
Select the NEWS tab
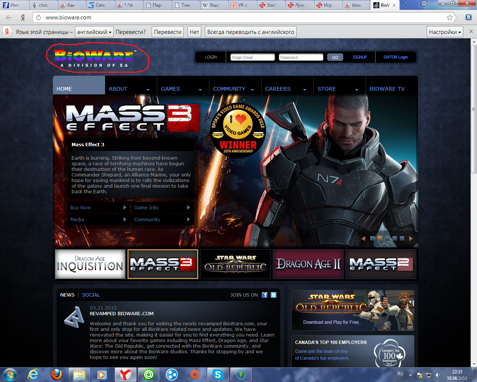coord(67,295)
